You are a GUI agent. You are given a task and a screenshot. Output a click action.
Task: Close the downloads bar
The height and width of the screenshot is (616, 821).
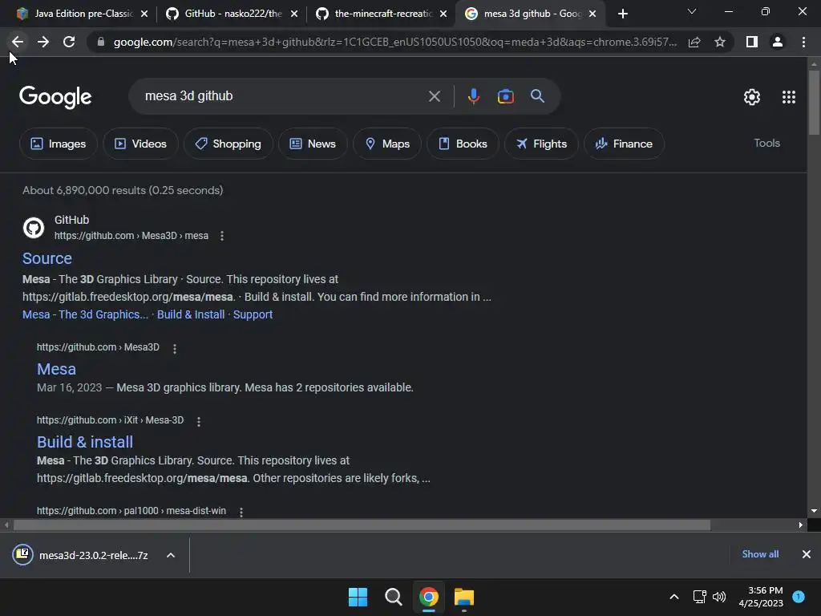pyautogui.click(x=807, y=554)
